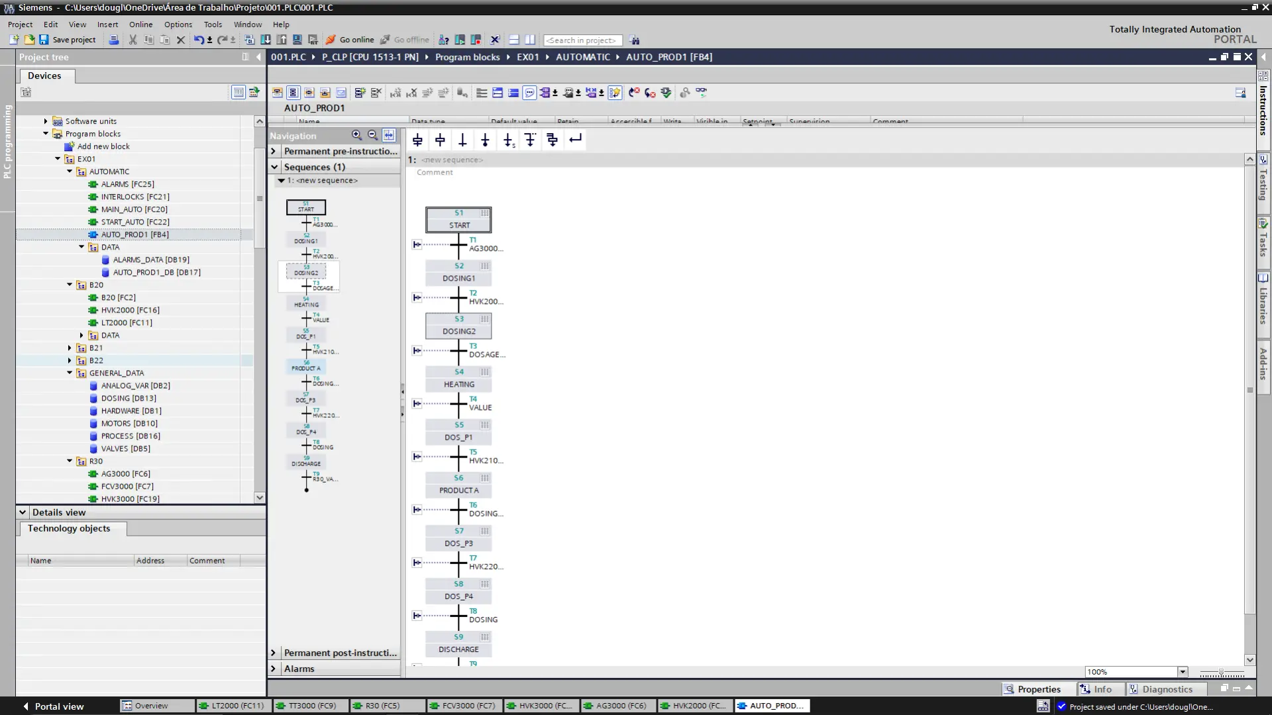Click AUTO_PROD1 [FB4] in the breadcrumb
Screen dimensions: 1272x715
coord(669,57)
